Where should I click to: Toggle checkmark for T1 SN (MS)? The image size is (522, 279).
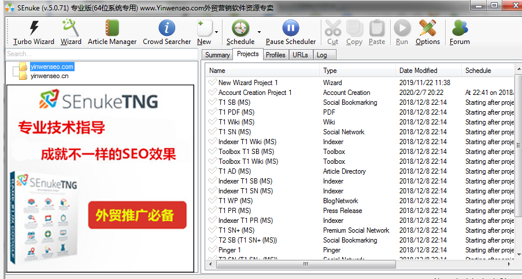(212, 131)
